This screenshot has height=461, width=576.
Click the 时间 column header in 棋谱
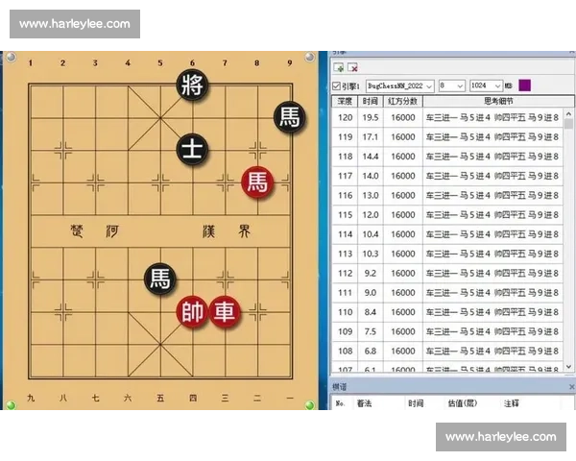[416, 403]
